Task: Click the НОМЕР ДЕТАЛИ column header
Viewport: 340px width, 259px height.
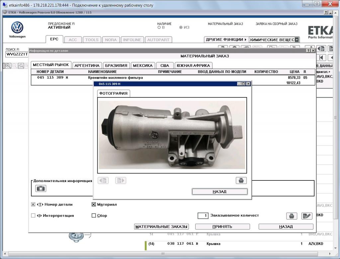Action: [x=50, y=72]
